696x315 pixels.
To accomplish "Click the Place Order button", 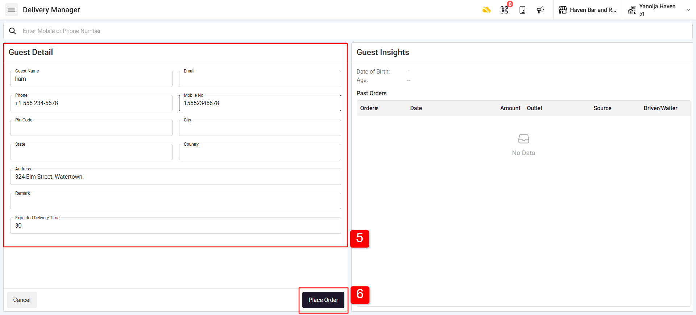I will [323, 300].
